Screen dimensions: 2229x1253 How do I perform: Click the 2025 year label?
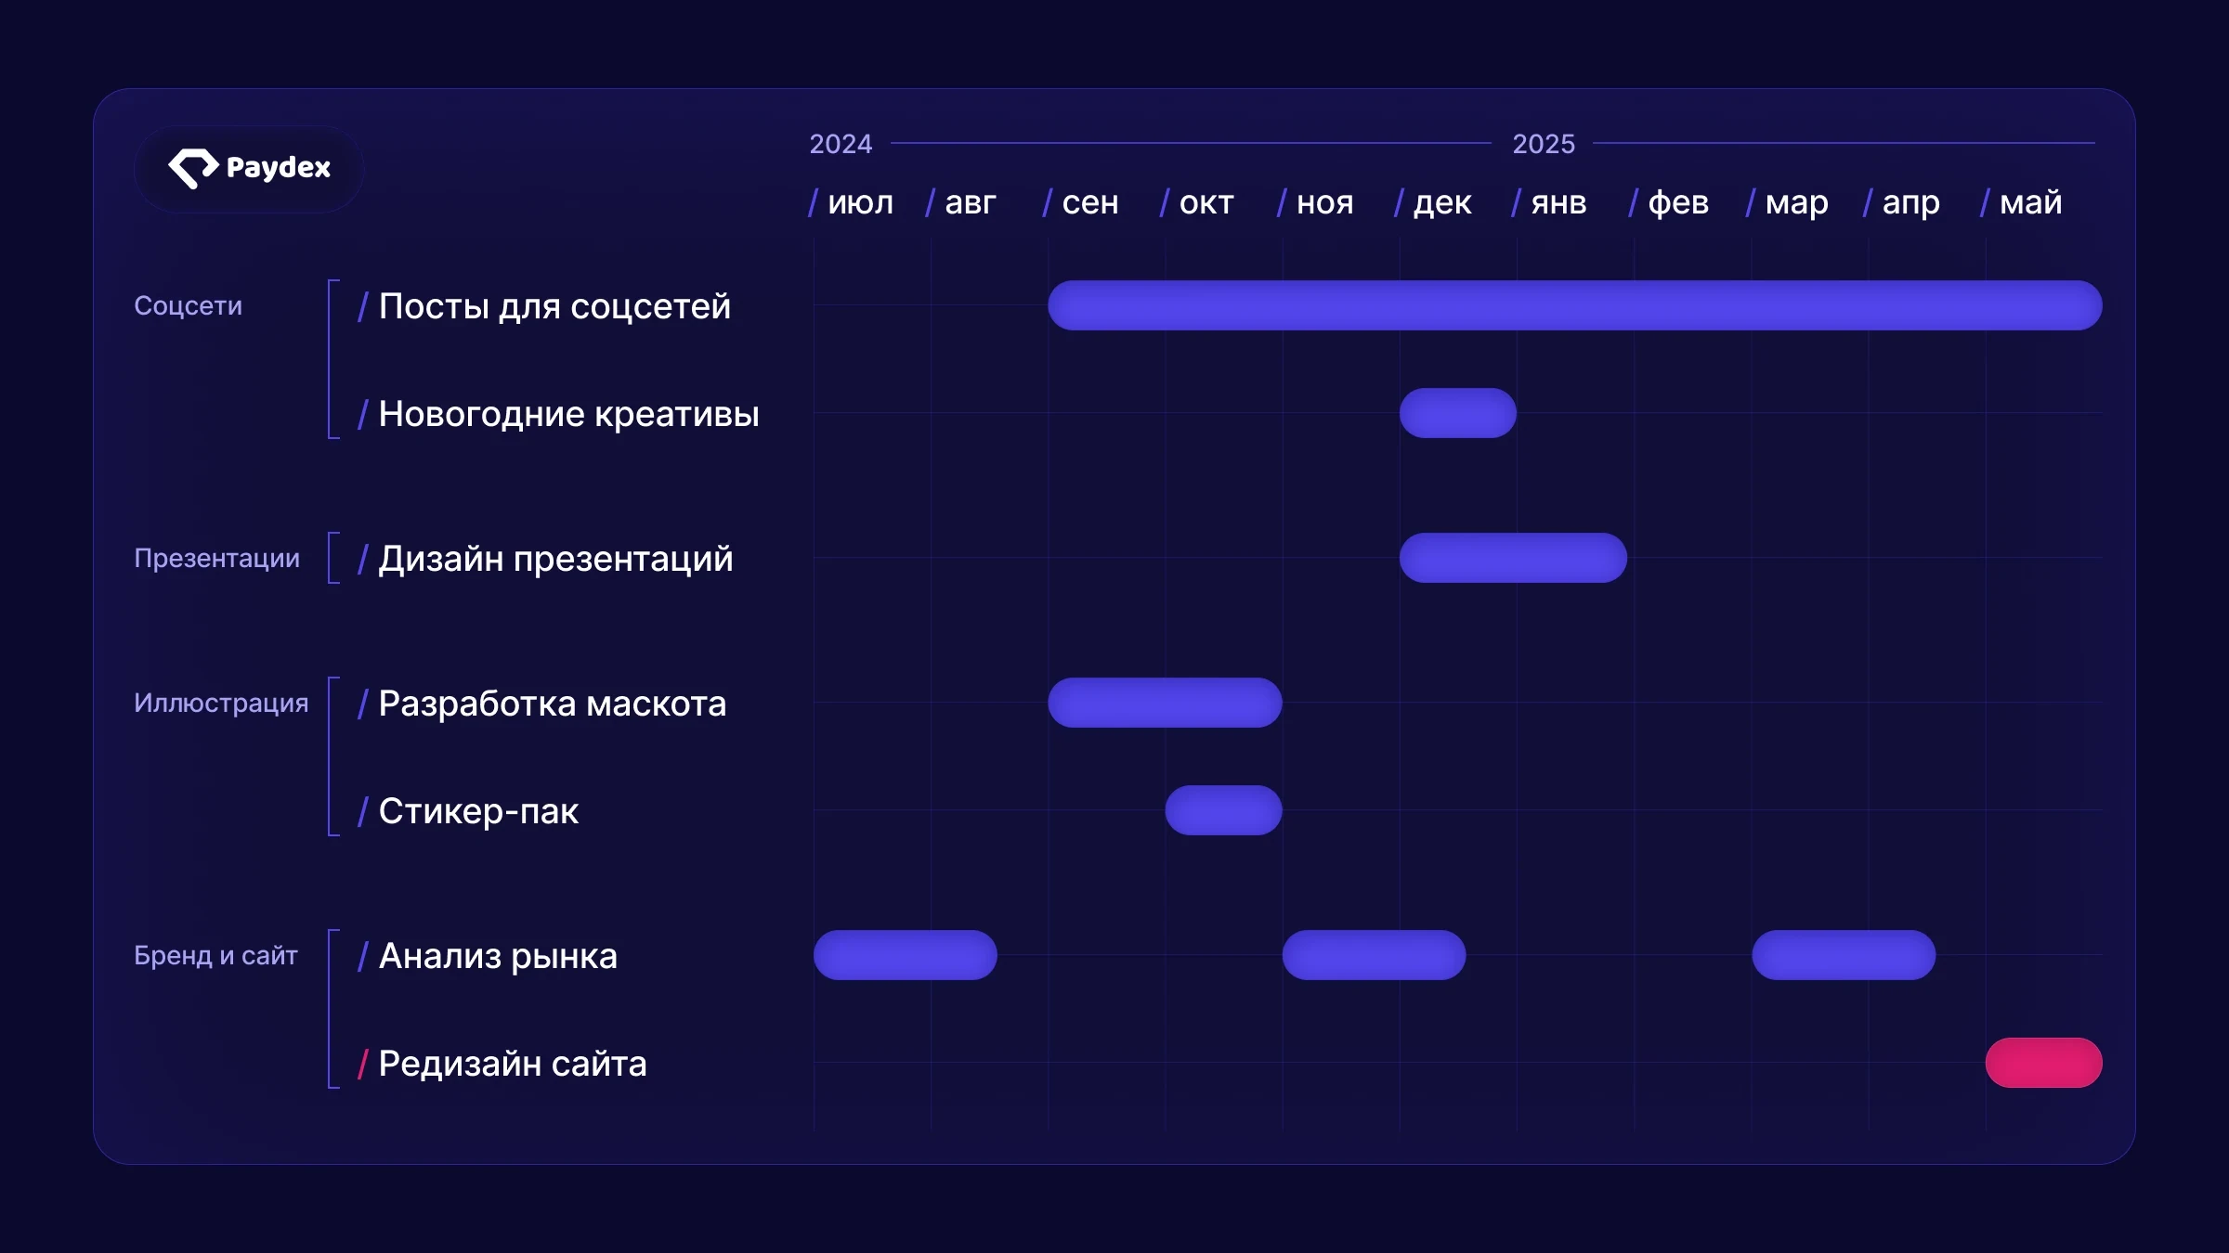click(1544, 144)
